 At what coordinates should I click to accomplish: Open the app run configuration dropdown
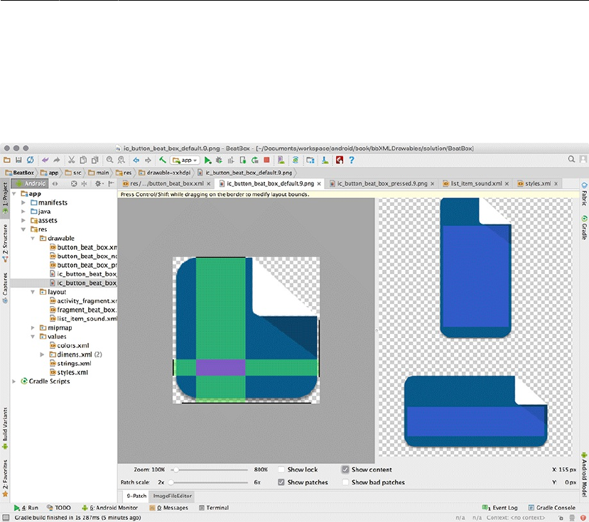click(185, 161)
